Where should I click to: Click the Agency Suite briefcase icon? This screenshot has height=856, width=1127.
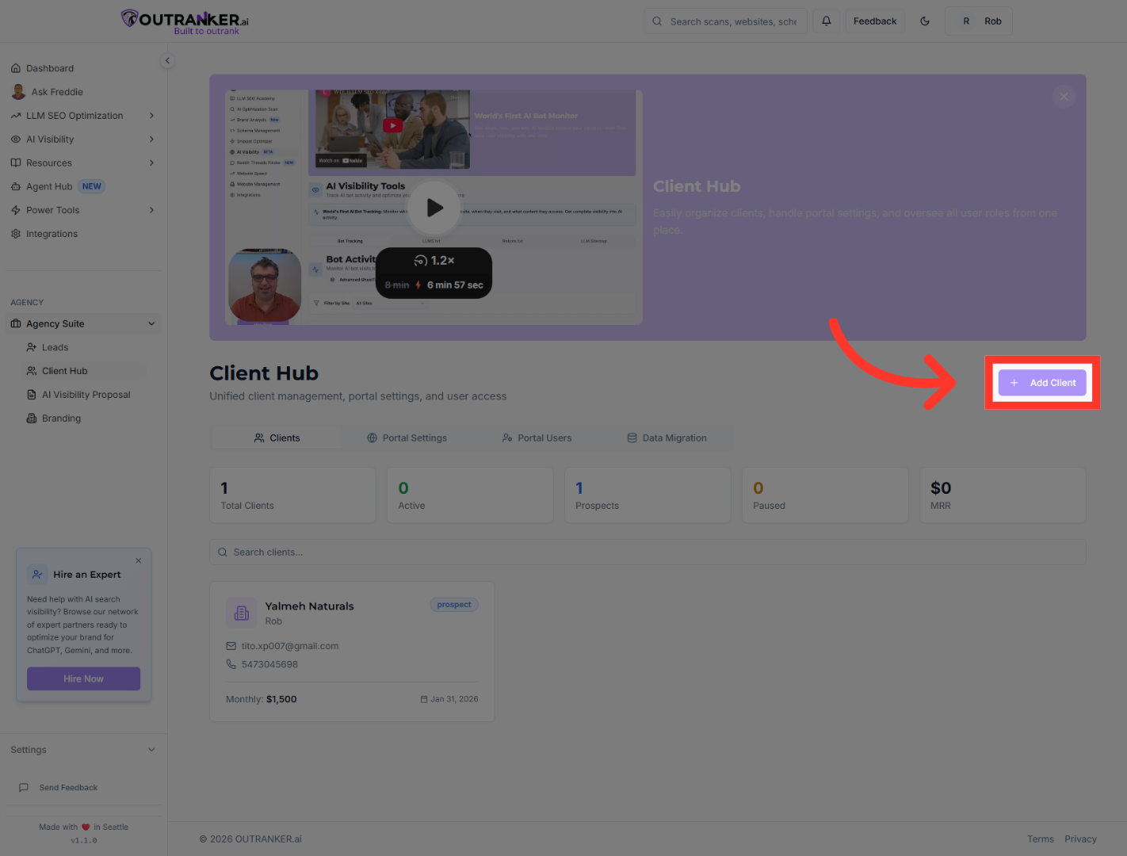[16, 323]
